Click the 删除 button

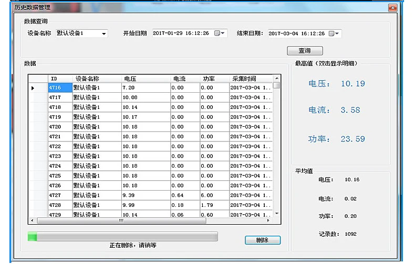click(263, 240)
